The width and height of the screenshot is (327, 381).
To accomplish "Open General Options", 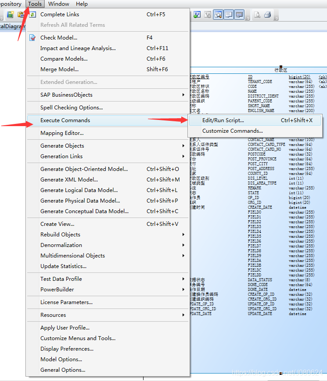I will click(108, 370).
